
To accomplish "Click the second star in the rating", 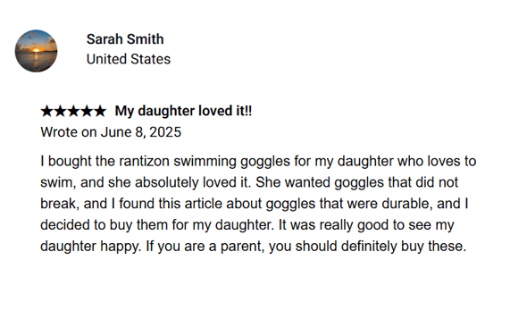I will [60, 111].
